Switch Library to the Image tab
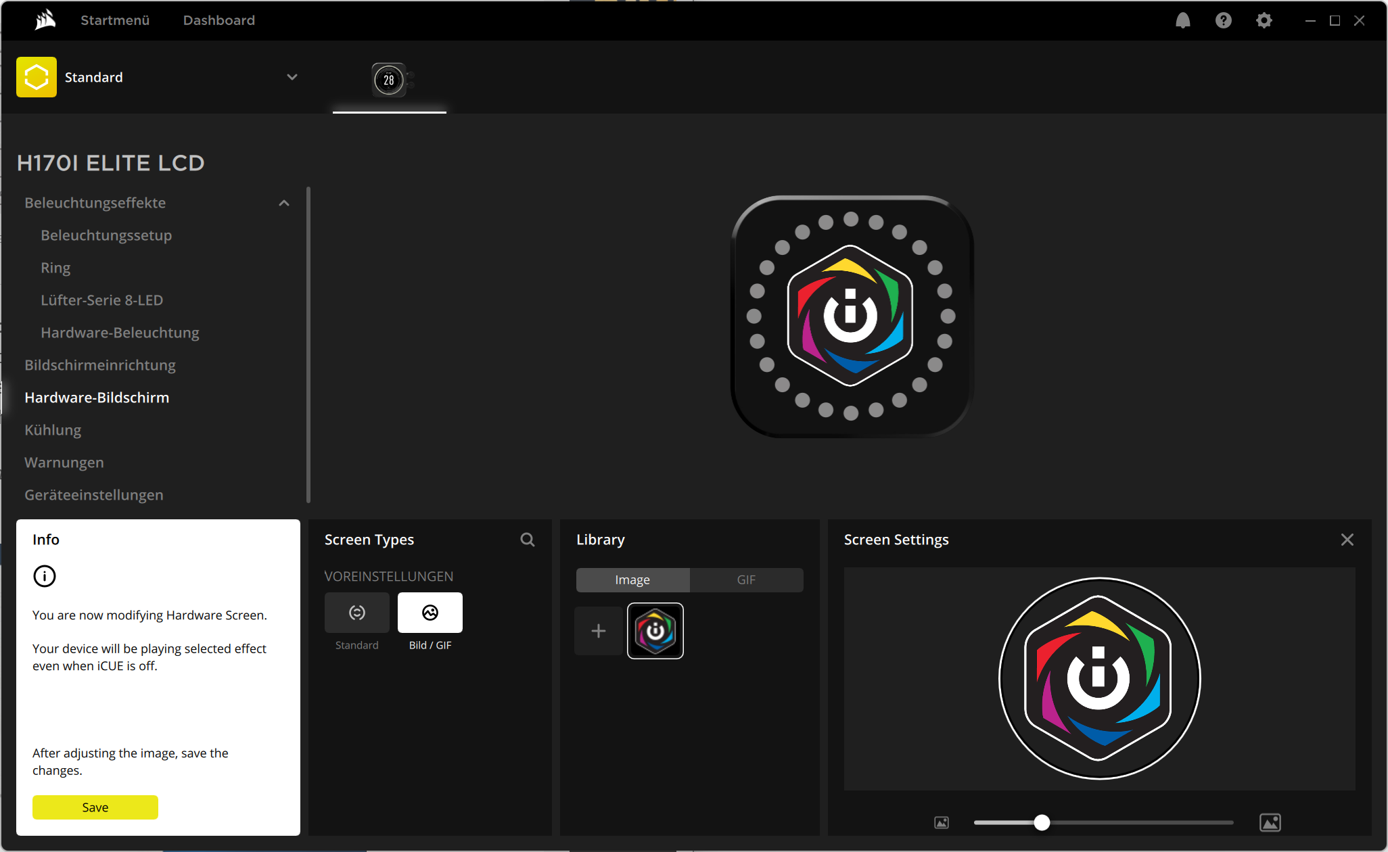 [632, 580]
